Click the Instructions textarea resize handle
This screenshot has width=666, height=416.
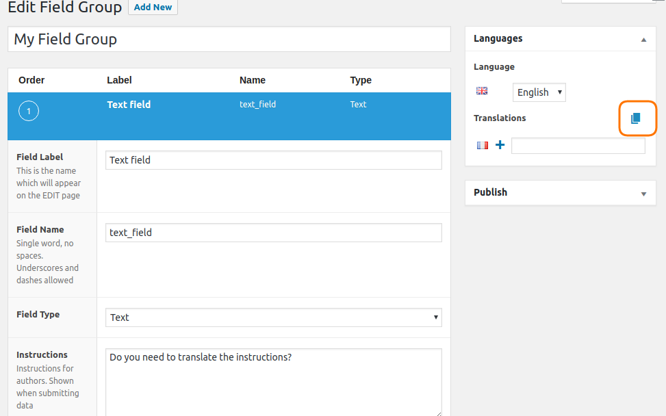tap(438, 413)
